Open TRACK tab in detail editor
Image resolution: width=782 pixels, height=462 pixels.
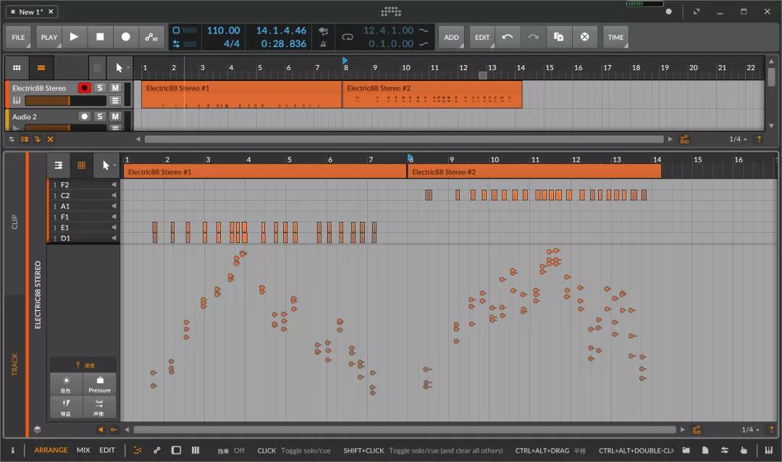(14, 364)
